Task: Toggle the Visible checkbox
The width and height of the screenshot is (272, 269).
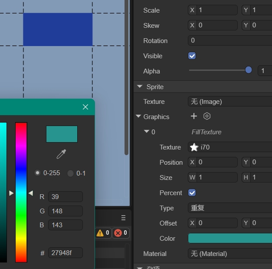Action: click(192, 56)
